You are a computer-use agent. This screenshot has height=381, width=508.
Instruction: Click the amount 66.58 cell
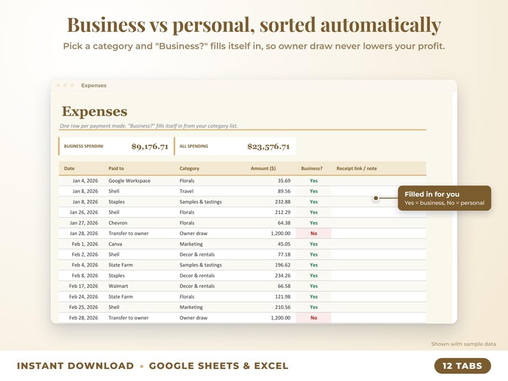[x=284, y=286]
